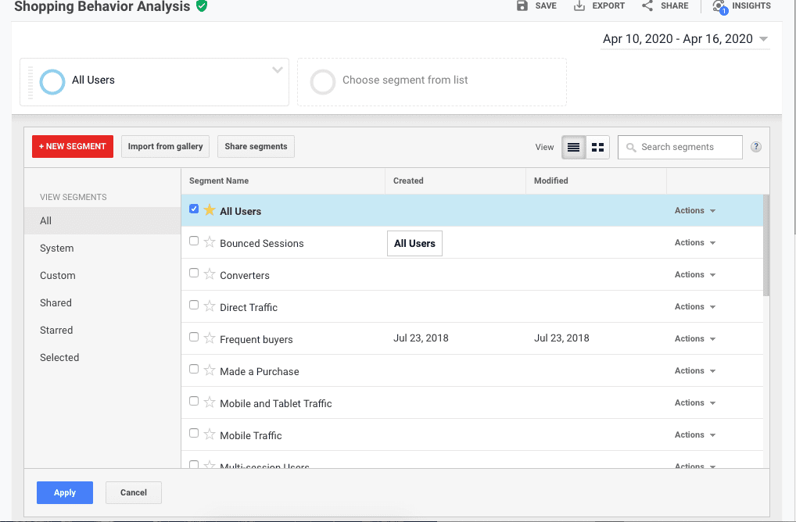
Task: Switch to grid view icon
Action: (x=597, y=147)
